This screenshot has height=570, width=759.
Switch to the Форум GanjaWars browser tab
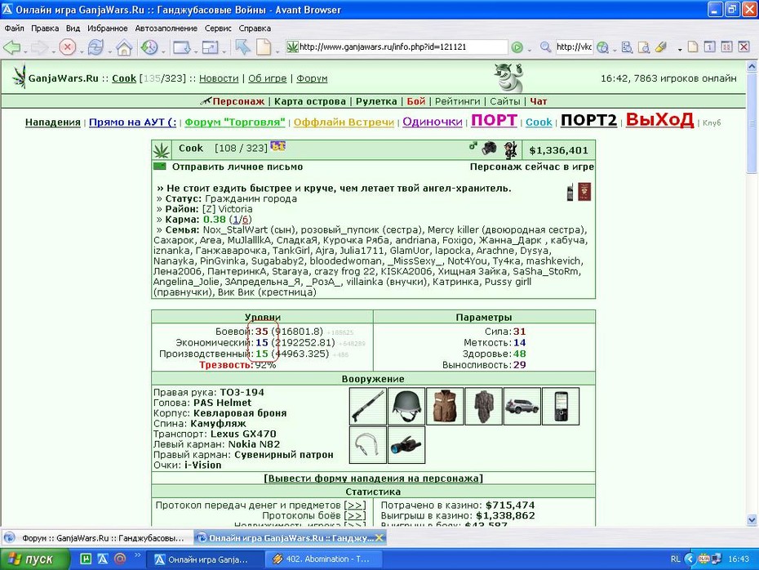pyautogui.click(x=97, y=537)
